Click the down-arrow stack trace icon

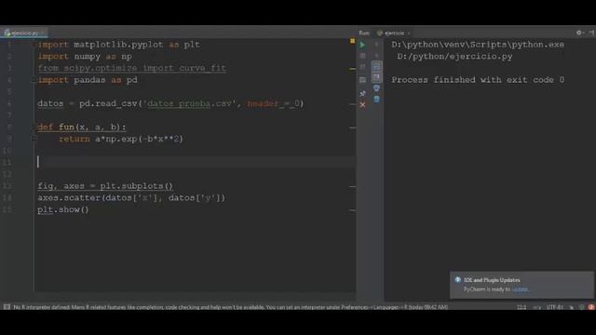(x=376, y=56)
